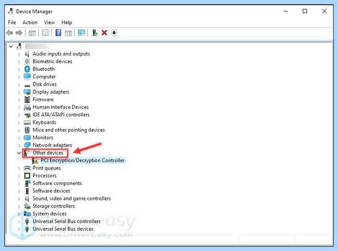Expand the Display adapters node
Image resolution: width=338 pixels, height=251 pixels.
click(x=19, y=92)
